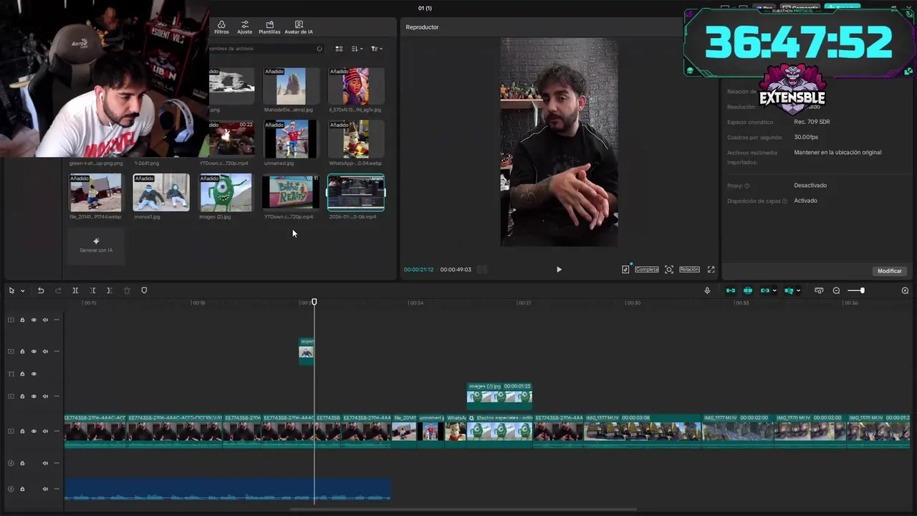Click the timeline cover/caption icon beside zoom out

(x=819, y=290)
